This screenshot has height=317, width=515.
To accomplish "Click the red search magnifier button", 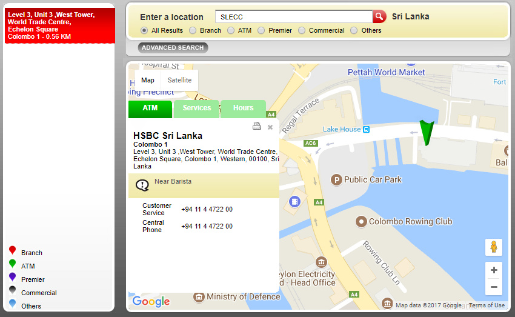I will tap(379, 16).
